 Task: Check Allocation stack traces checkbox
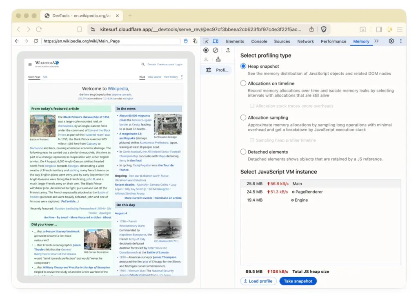[252, 106]
